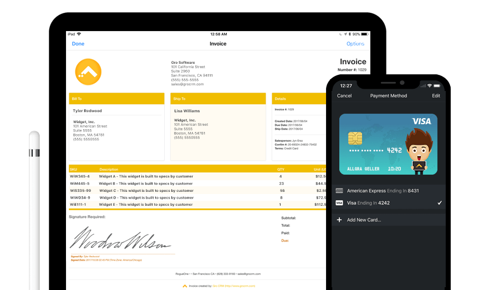Click the orange Due label
The height and width of the screenshot is (290, 499).
point(285,241)
